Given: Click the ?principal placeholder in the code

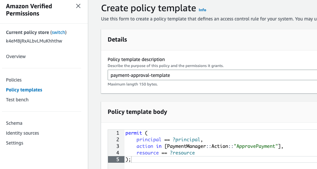Looking at the screenshot, I should pyautogui.click(x=186, y=140).
